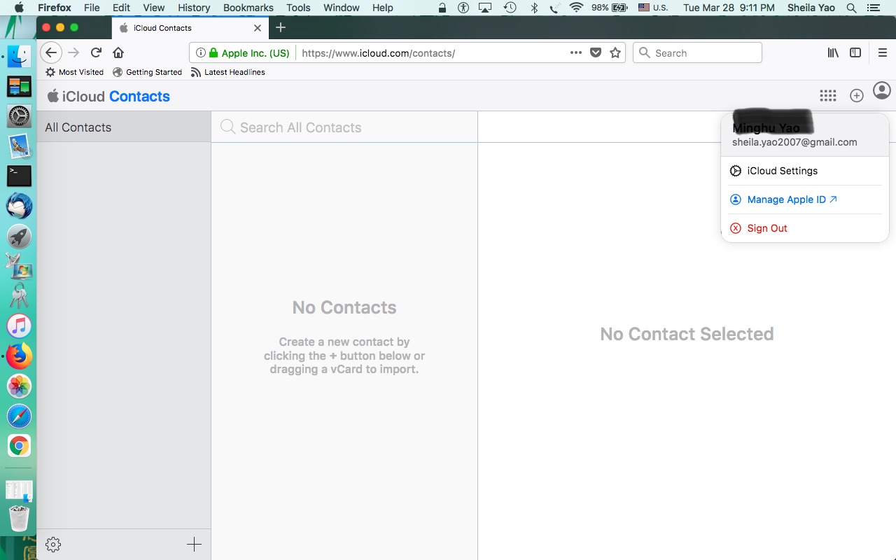Image resolution: width=896 pixels, height=560 pixels.
Task: Go to the Firefox home page
Action: pos(118,52)
